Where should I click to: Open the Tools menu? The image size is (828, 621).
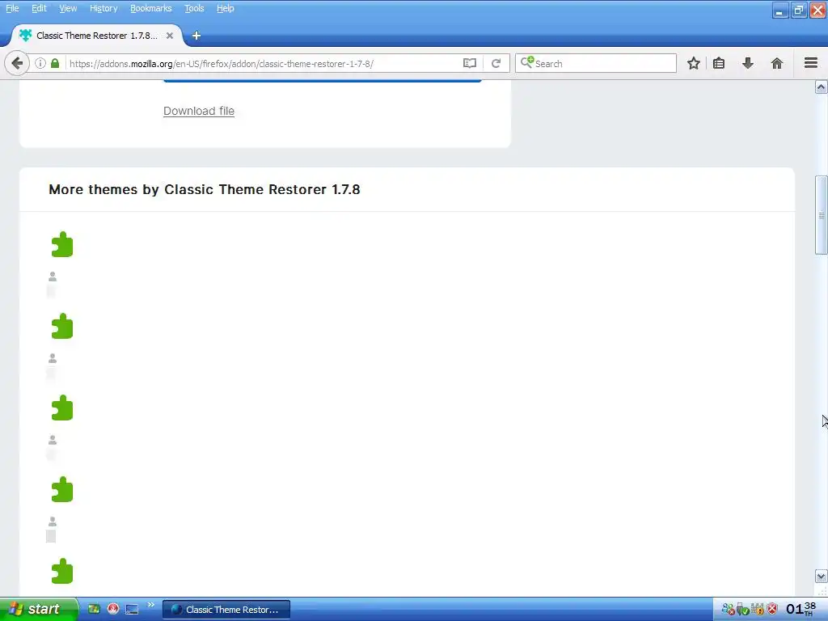coord(194,8)
